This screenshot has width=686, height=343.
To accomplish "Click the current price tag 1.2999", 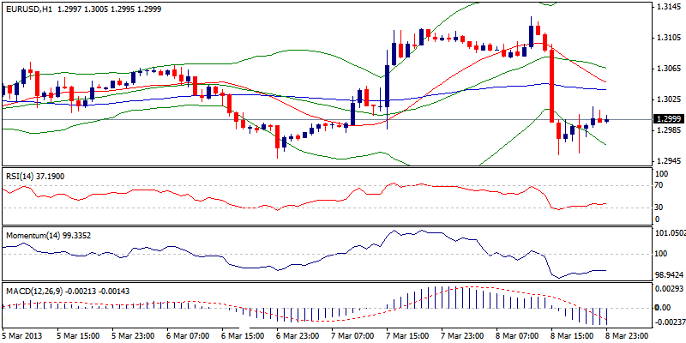I will coord(667,119).
